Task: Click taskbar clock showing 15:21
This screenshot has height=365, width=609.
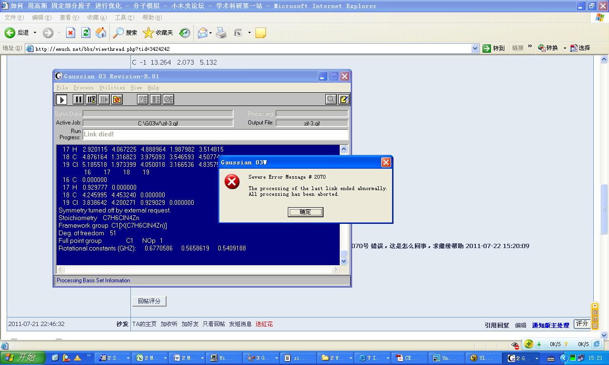Action: 595,358
